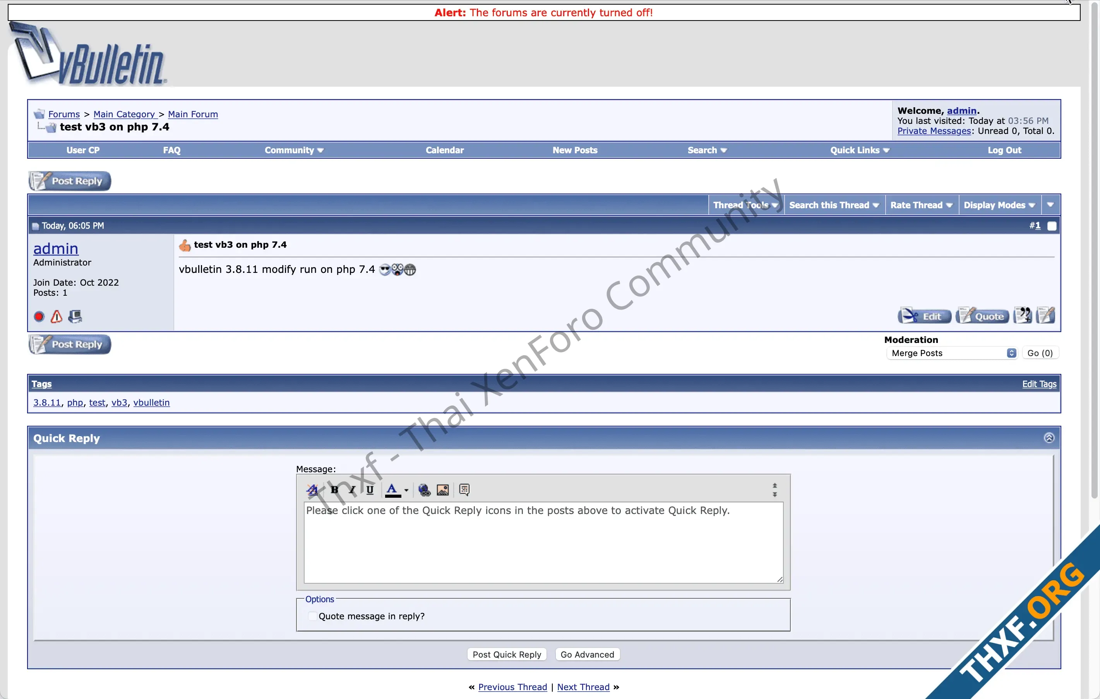Tick the post #1 moderation checkbox
The image size is (1100, 699).
tap(1052, 226)
